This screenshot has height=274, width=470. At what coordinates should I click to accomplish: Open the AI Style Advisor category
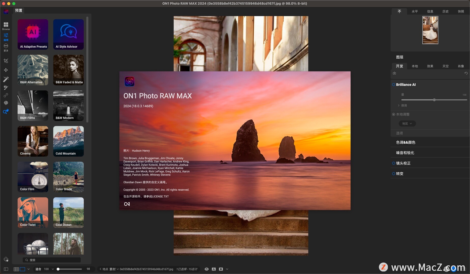pos(68,34)
